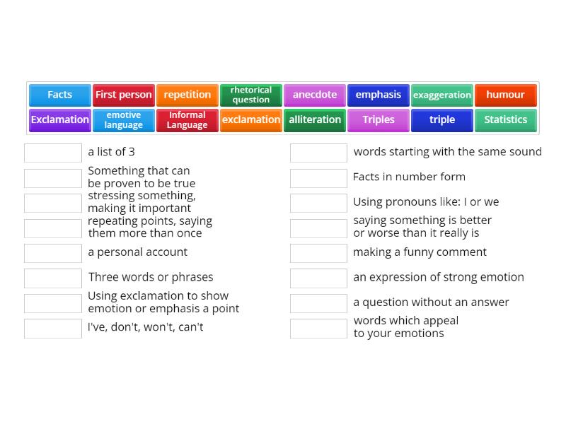
Task: Choose the exaggeration tile
Action: coord(441,95)
